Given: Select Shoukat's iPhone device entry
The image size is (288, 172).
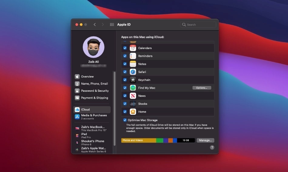Looking at the screenshot, I should [92, 142].
